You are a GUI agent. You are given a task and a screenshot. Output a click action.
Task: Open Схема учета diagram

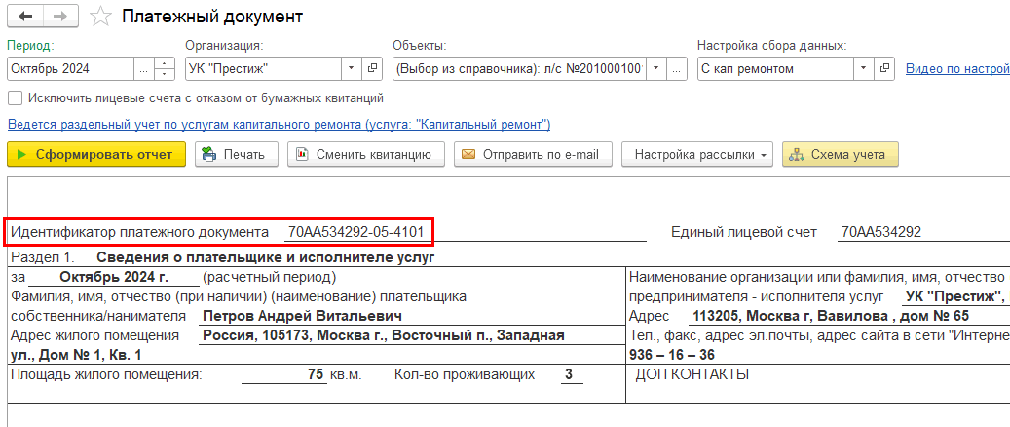click(840, 154)
